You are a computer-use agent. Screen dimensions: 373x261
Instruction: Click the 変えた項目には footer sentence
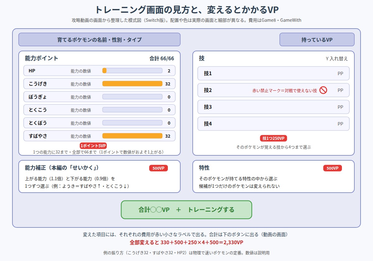[186, 234]
